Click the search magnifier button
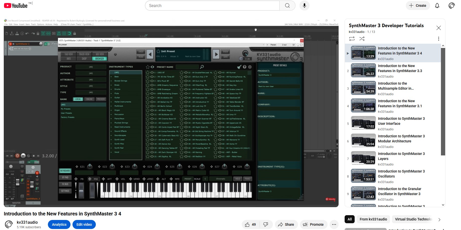461x230 pixels. pyautogui.click(x=287, y=6)
